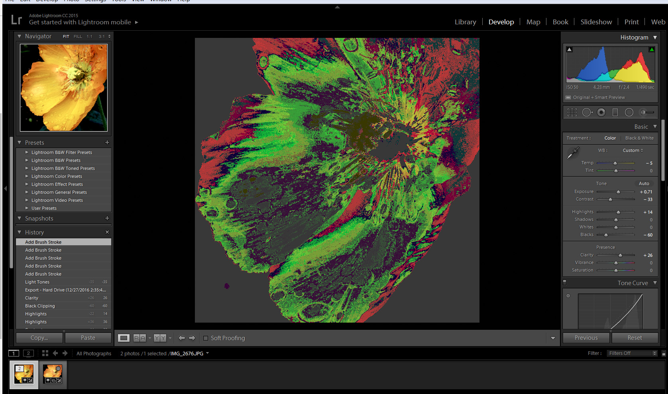
Task: Click the Reset button
Action: pos(635,338)
